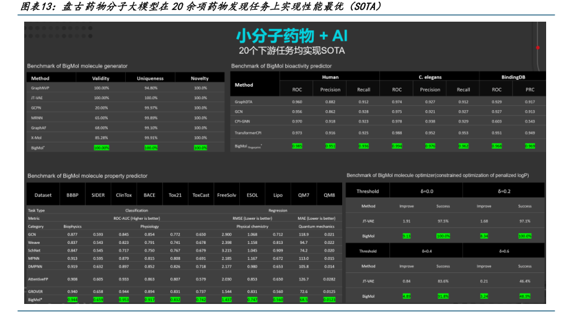Click the "GraphDTA" row label

tap(244, 102)
